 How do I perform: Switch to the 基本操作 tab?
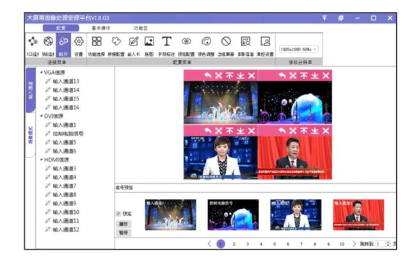click(100, 29)
